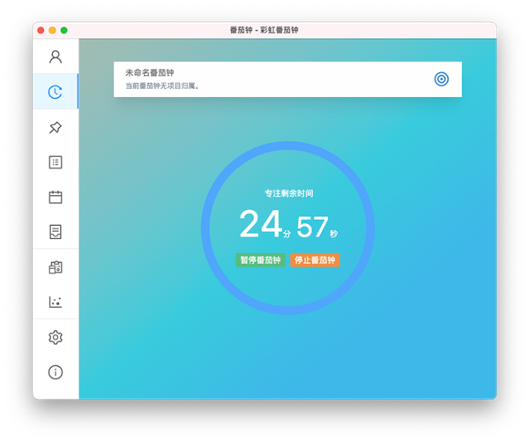Open the gear settings icon
529x442 pixels.
click(56, 337)
